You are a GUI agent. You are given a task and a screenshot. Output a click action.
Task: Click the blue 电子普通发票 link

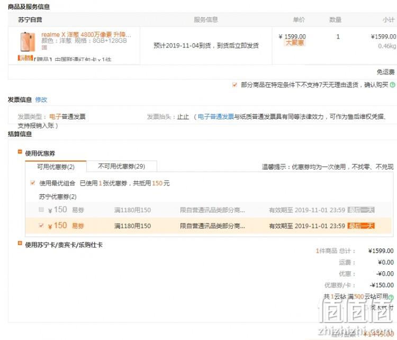[216, 117]
